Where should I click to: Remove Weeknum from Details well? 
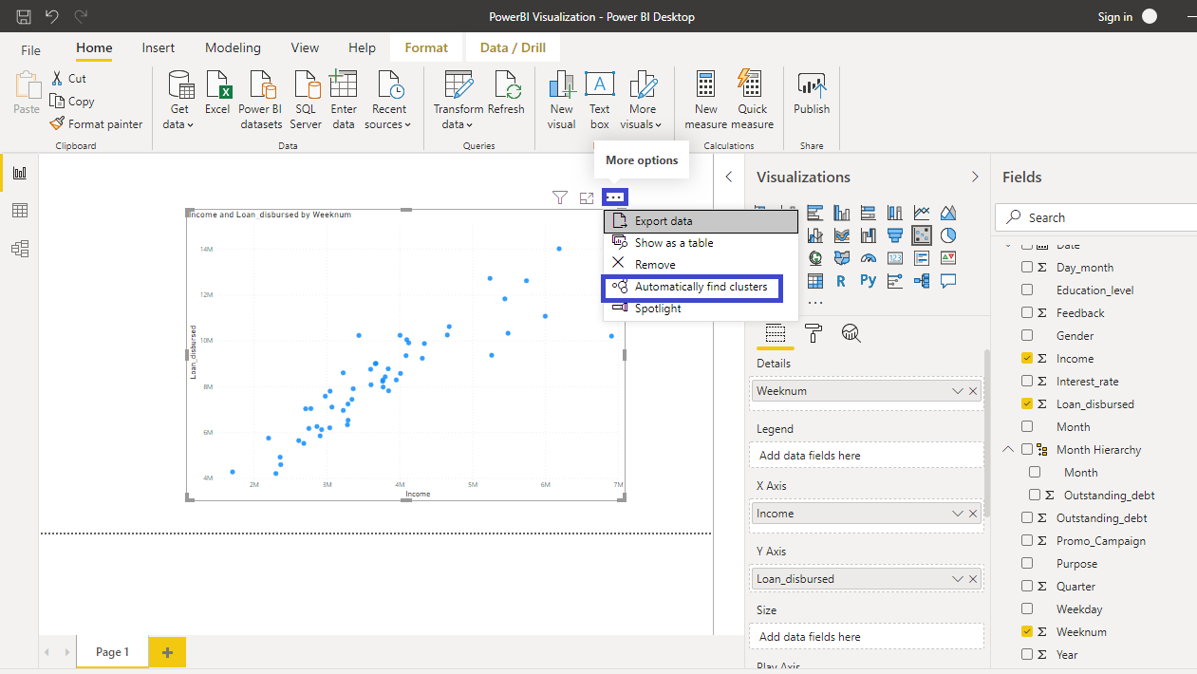click(x=973, y=391)
